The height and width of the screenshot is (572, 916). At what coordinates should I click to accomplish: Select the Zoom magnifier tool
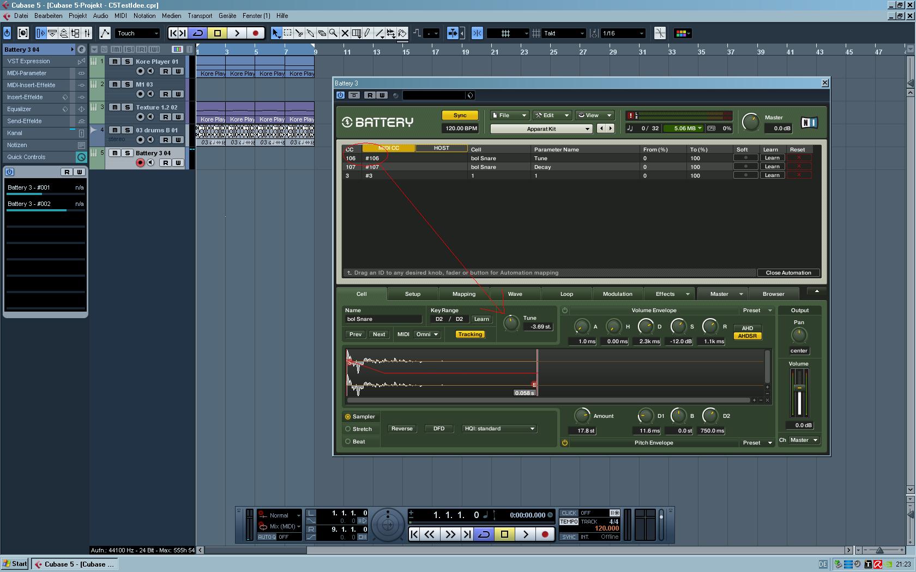tap(333, 33)
